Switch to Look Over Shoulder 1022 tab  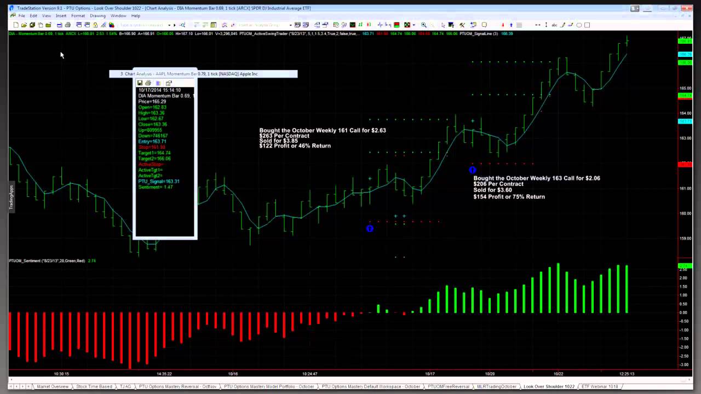pyautogui.click(x=549, y=386)
